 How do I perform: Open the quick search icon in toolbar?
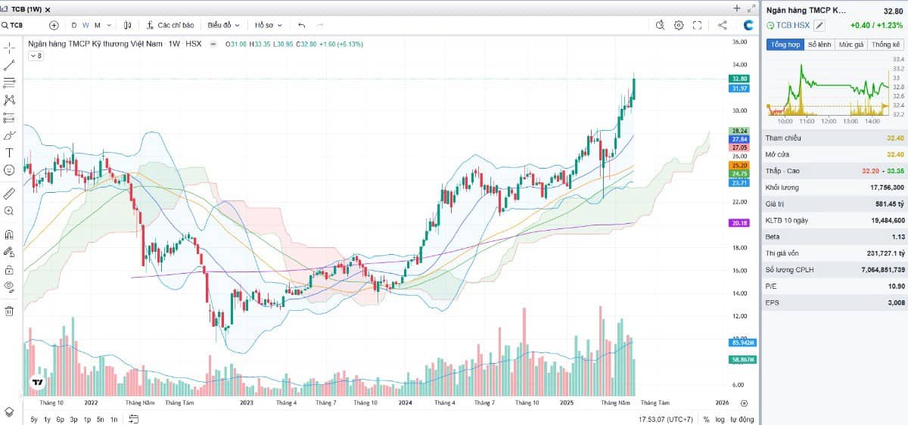coord(660,25)
